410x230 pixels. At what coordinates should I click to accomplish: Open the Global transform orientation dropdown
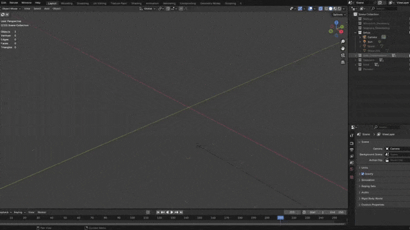click(x=147, y=8)
